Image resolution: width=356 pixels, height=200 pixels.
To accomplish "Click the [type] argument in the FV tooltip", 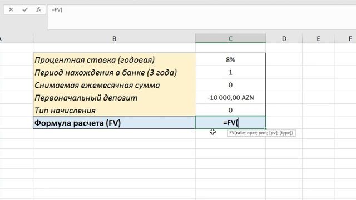I will tap(286, 133).
